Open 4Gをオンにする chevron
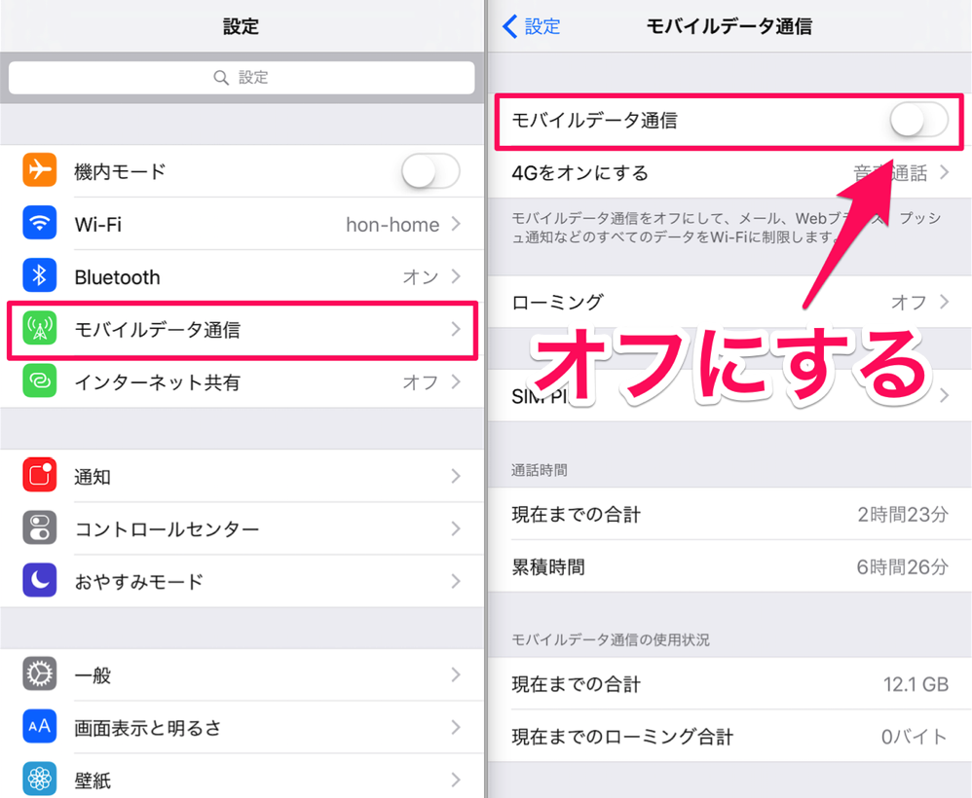 click(944, 172)
